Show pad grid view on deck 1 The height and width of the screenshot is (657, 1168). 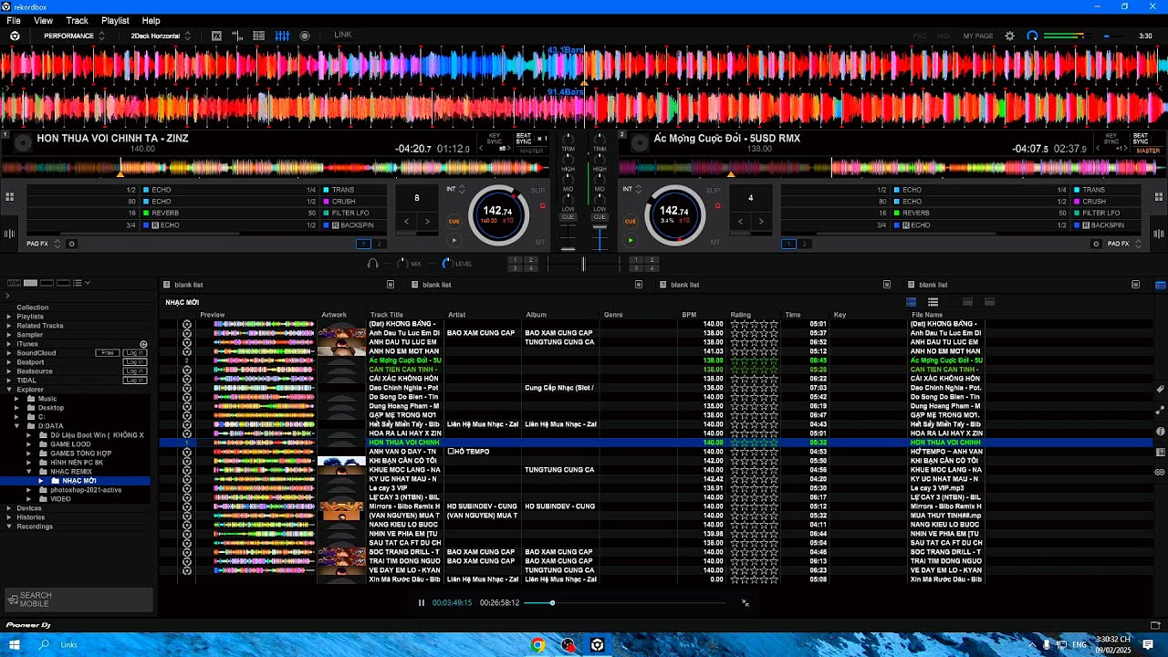pos(9,196)
